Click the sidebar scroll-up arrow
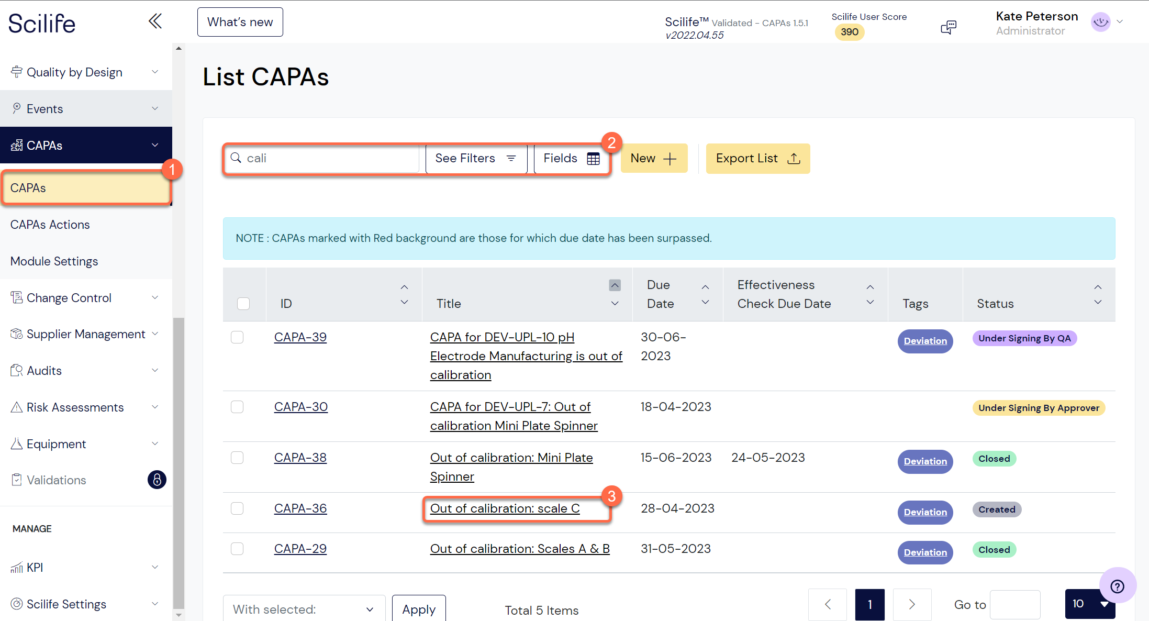This screenshot has width=1149, height=621. pyautogui.click(x=179, y=48)
